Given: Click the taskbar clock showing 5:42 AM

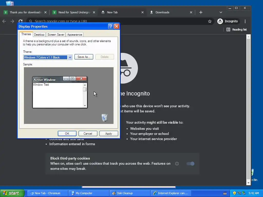Looking at the screenshot, I should (253, 193).
